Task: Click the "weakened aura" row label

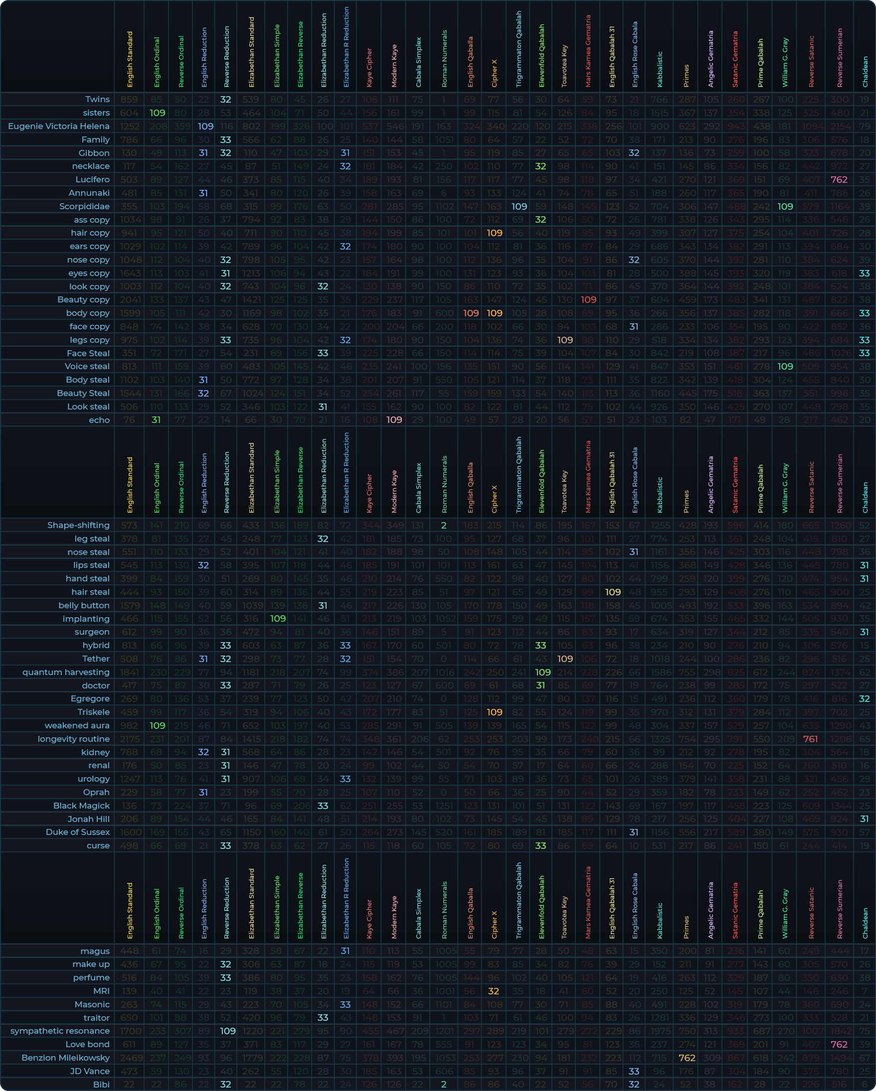Action: (x=77, y=725)
